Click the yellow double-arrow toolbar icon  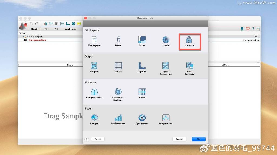pyautogui.click(x=79, y=24)
